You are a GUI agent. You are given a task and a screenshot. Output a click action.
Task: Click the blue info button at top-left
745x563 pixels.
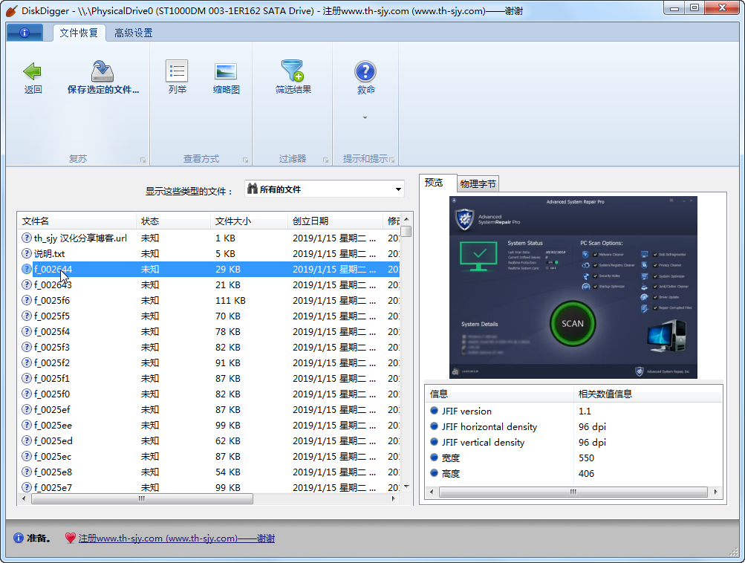(25, 33)
